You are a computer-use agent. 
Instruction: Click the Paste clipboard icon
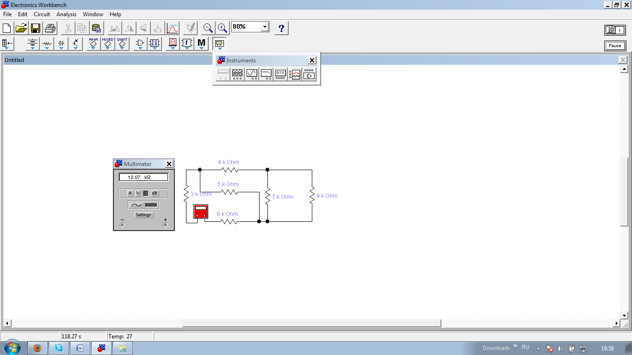pos(96,28)
